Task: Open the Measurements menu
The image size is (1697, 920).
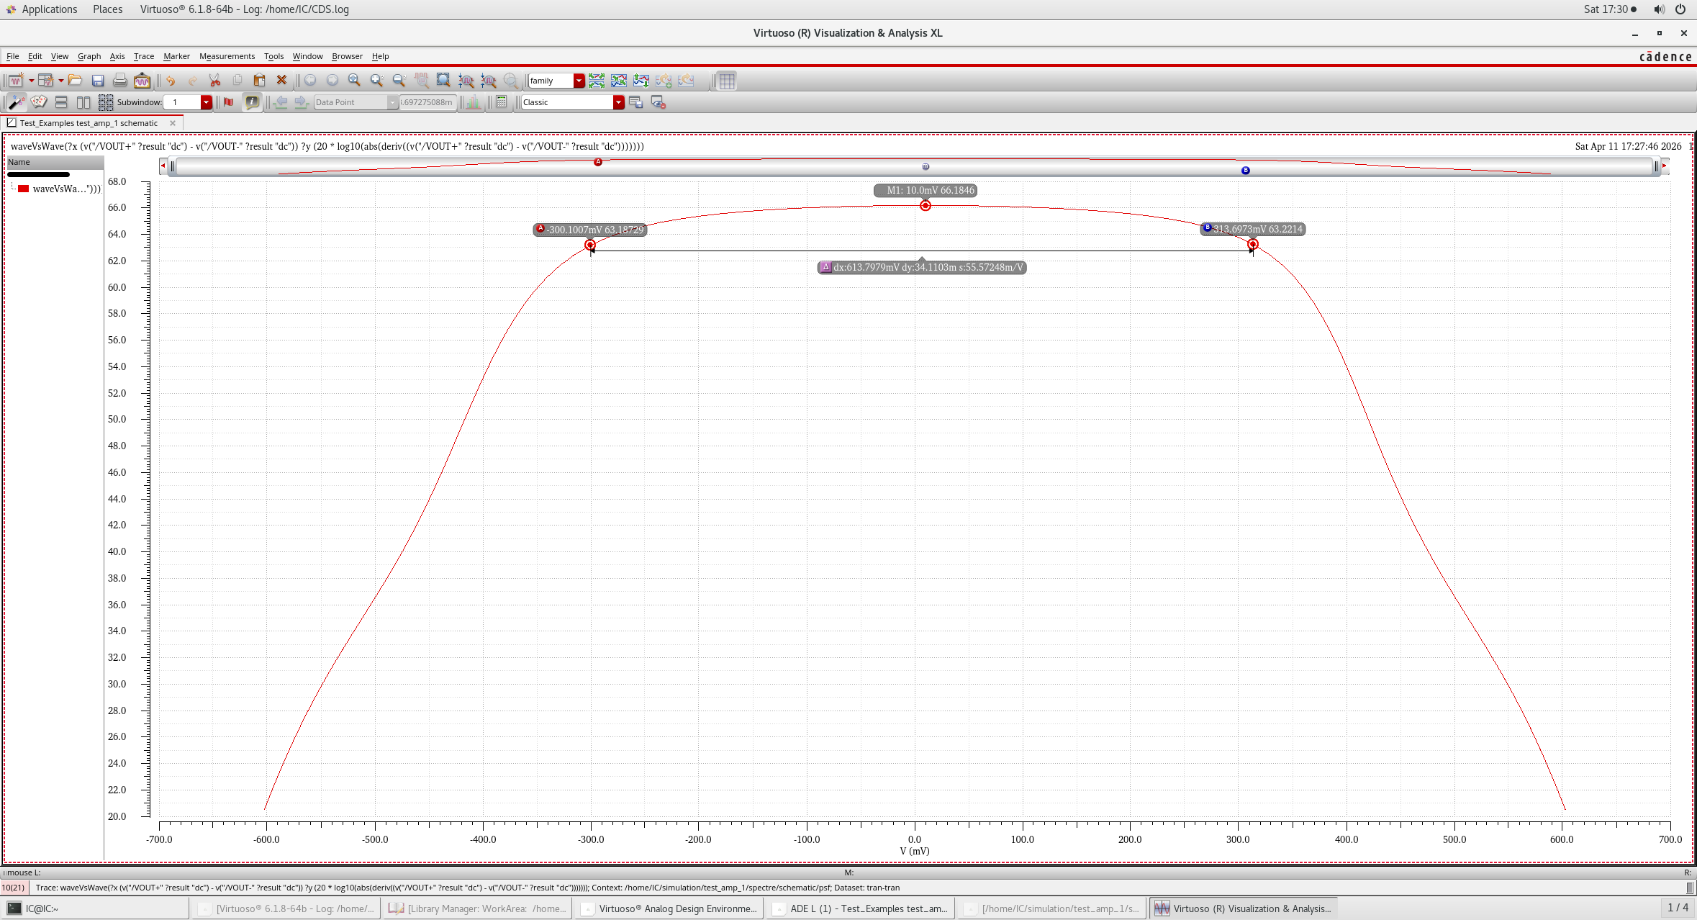Action: pos(227,56)
